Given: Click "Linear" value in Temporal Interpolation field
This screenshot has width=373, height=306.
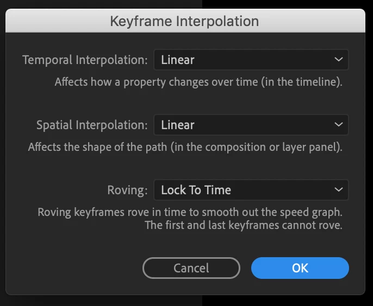Looking at the screenshot, I should [x=178, y=60].
